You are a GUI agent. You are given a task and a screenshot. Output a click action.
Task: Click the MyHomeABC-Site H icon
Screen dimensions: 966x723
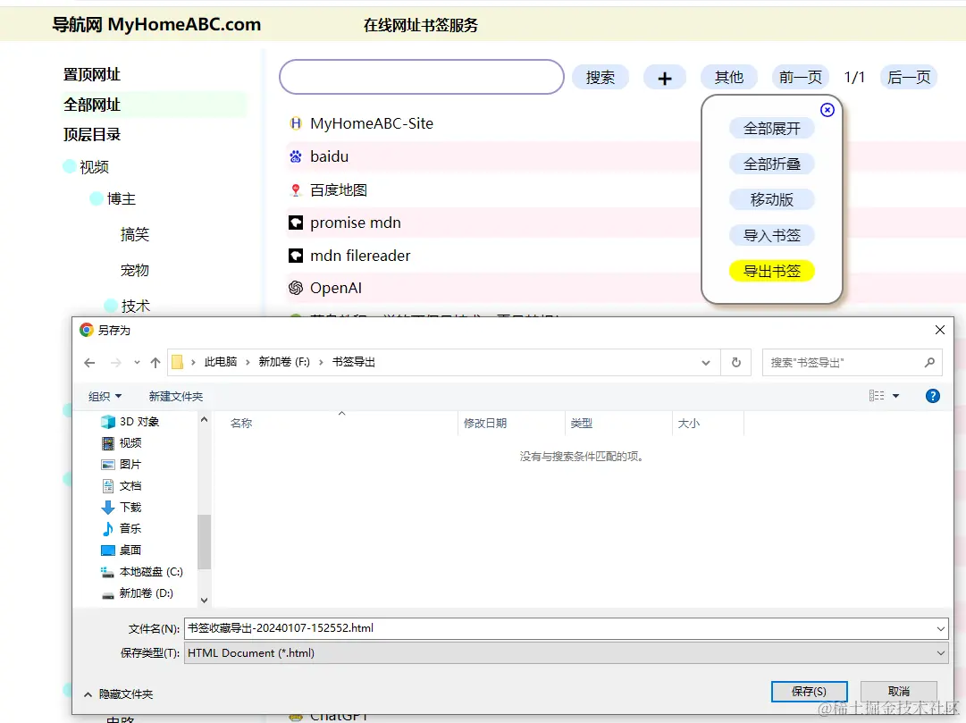[x=295, y=124]
